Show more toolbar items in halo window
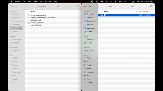This screenshot has width=163, height=91. pos(147,6)
